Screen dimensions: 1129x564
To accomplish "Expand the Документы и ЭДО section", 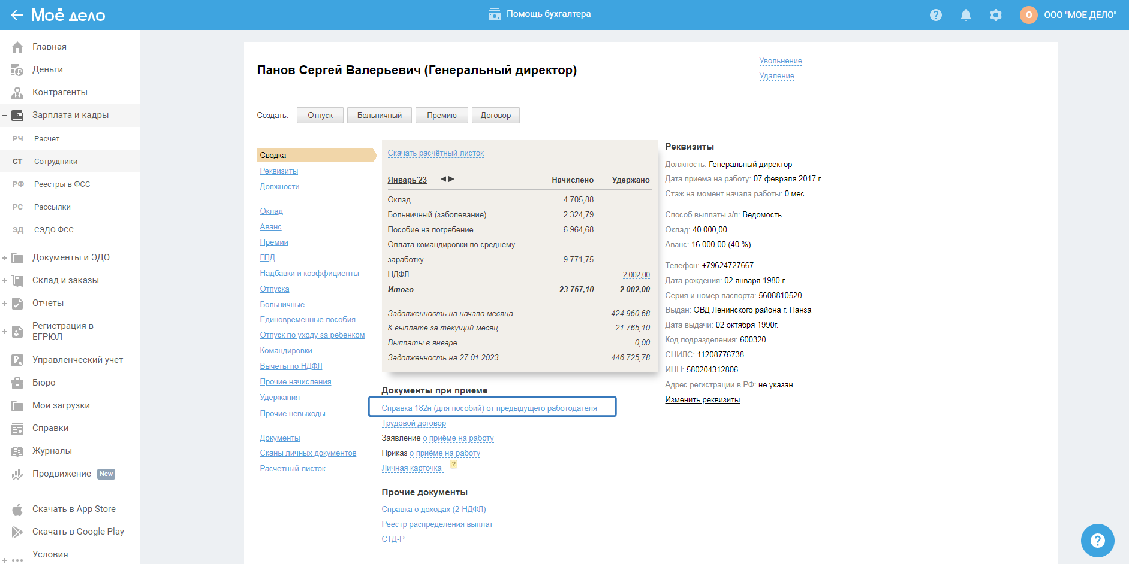I will point(5,258).
